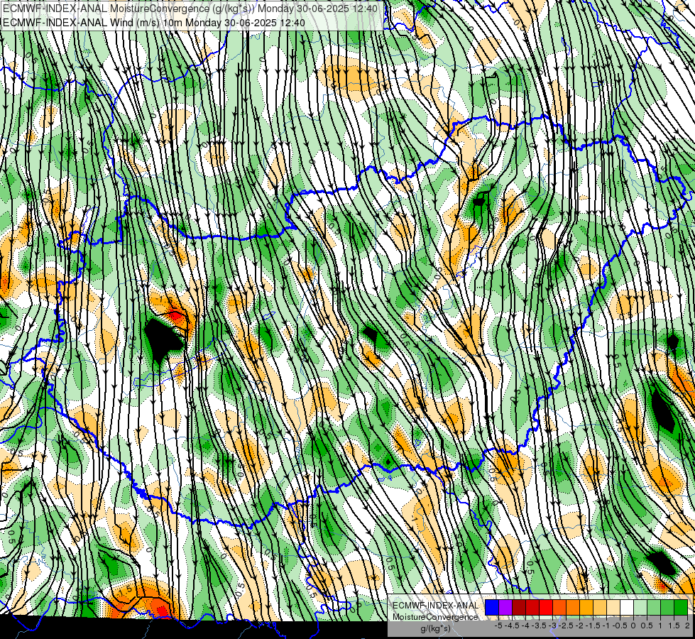Viewport: 695px width, 639px height.
Task: Click the light orange swatch (-1.5 to -1)
Action: (600, 607)
